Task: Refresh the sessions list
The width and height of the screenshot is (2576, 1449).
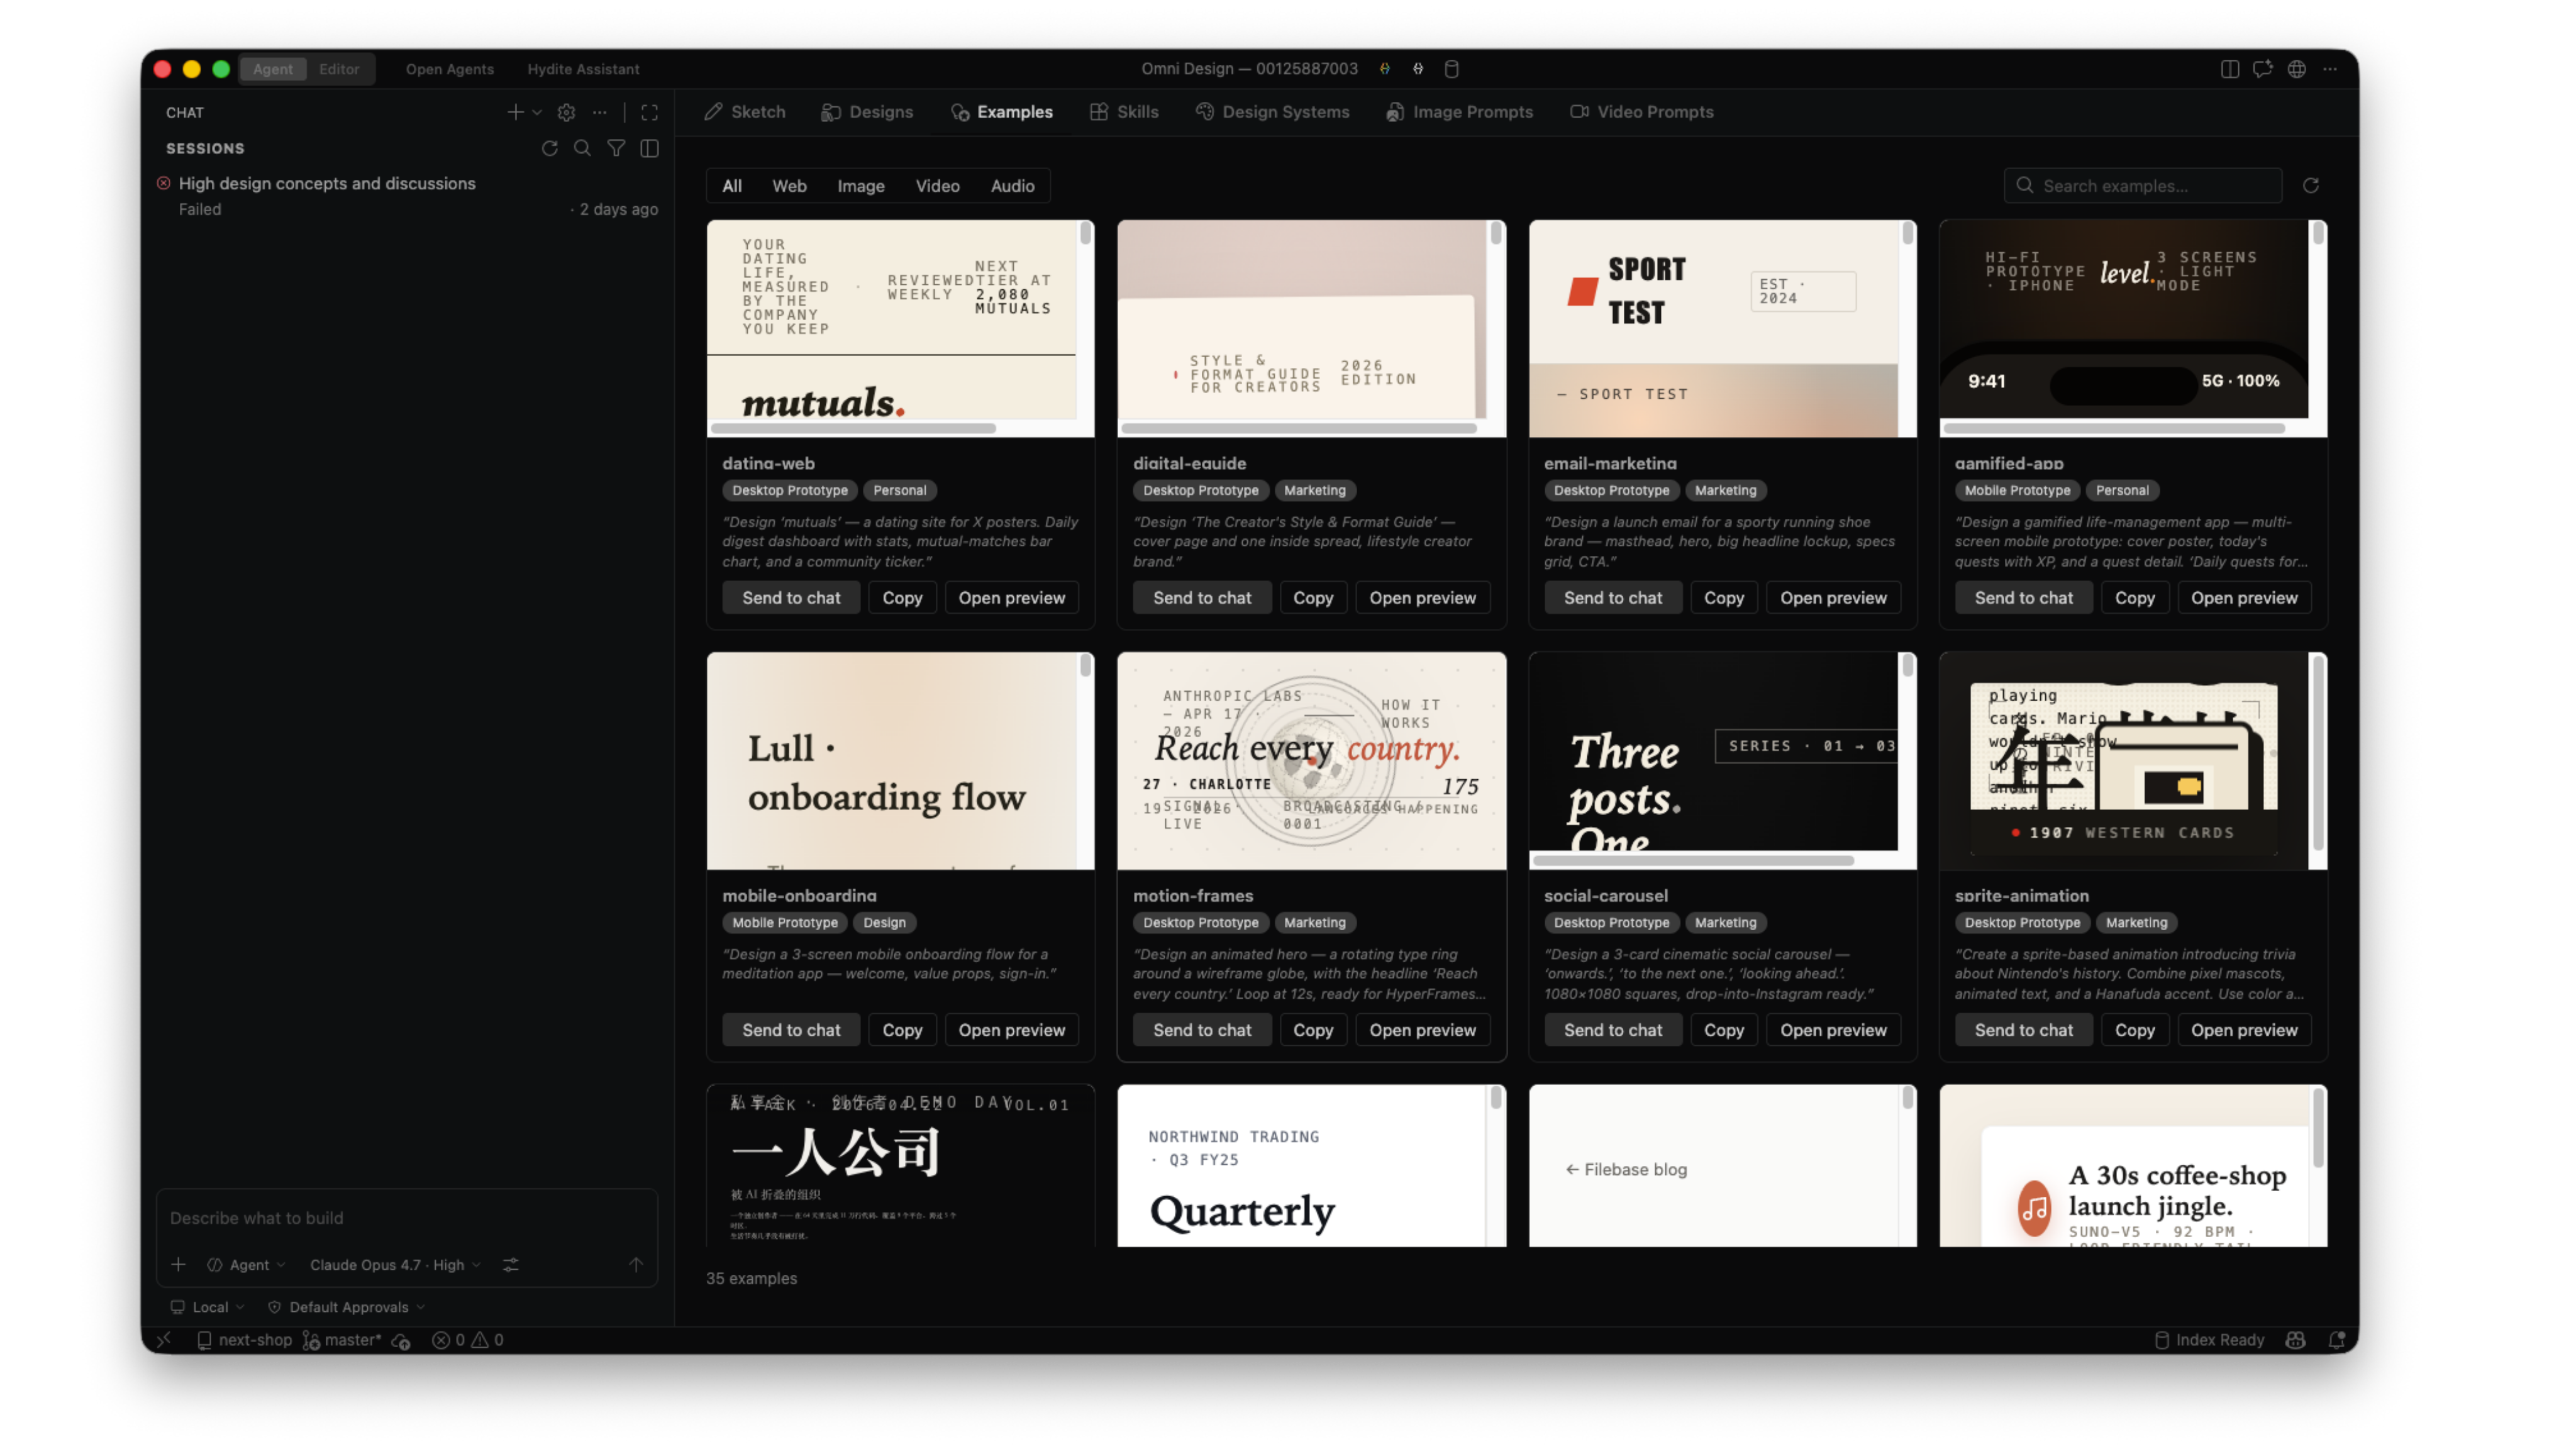Action: tap(549, 148)
